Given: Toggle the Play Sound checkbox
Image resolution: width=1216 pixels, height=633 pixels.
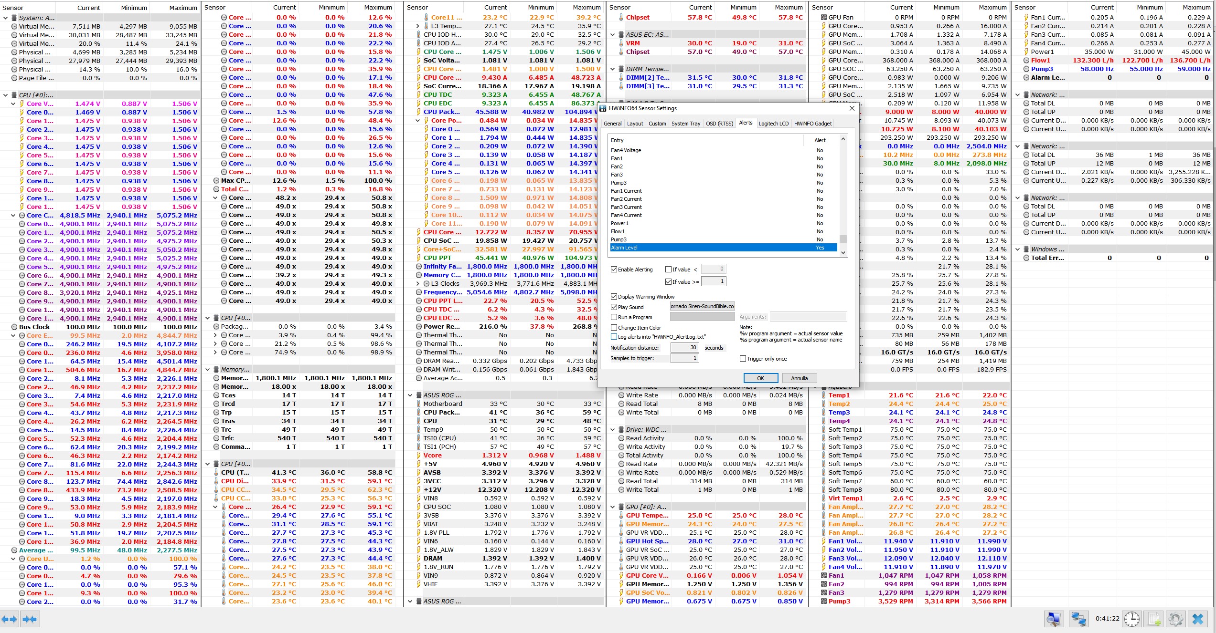Looking at the screenshot, I should point(614,307).
